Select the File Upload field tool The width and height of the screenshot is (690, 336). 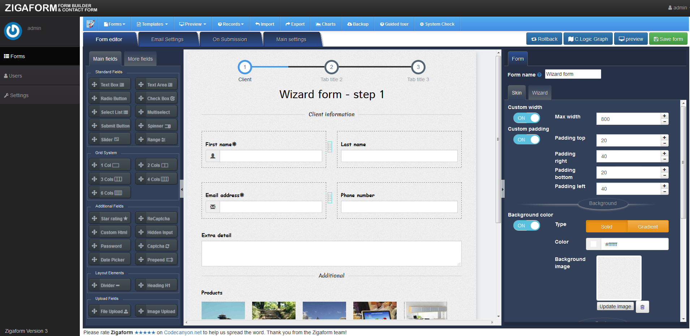(109, 311)
